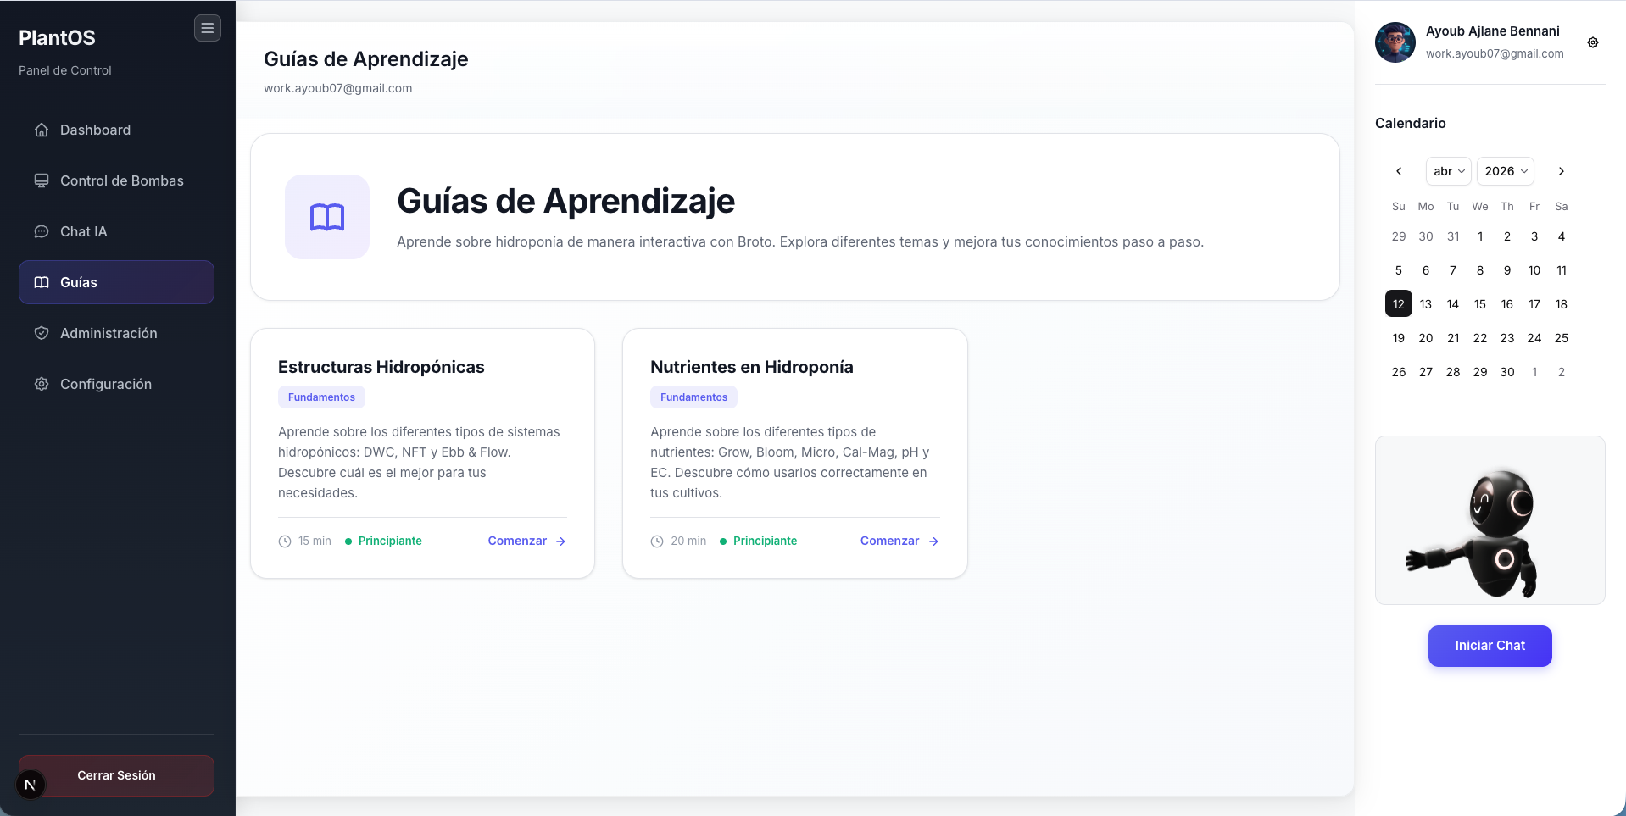Viewport: 1626px width, 816px height.
Task: Select day 30 of April
Action: pos(1507,371)
